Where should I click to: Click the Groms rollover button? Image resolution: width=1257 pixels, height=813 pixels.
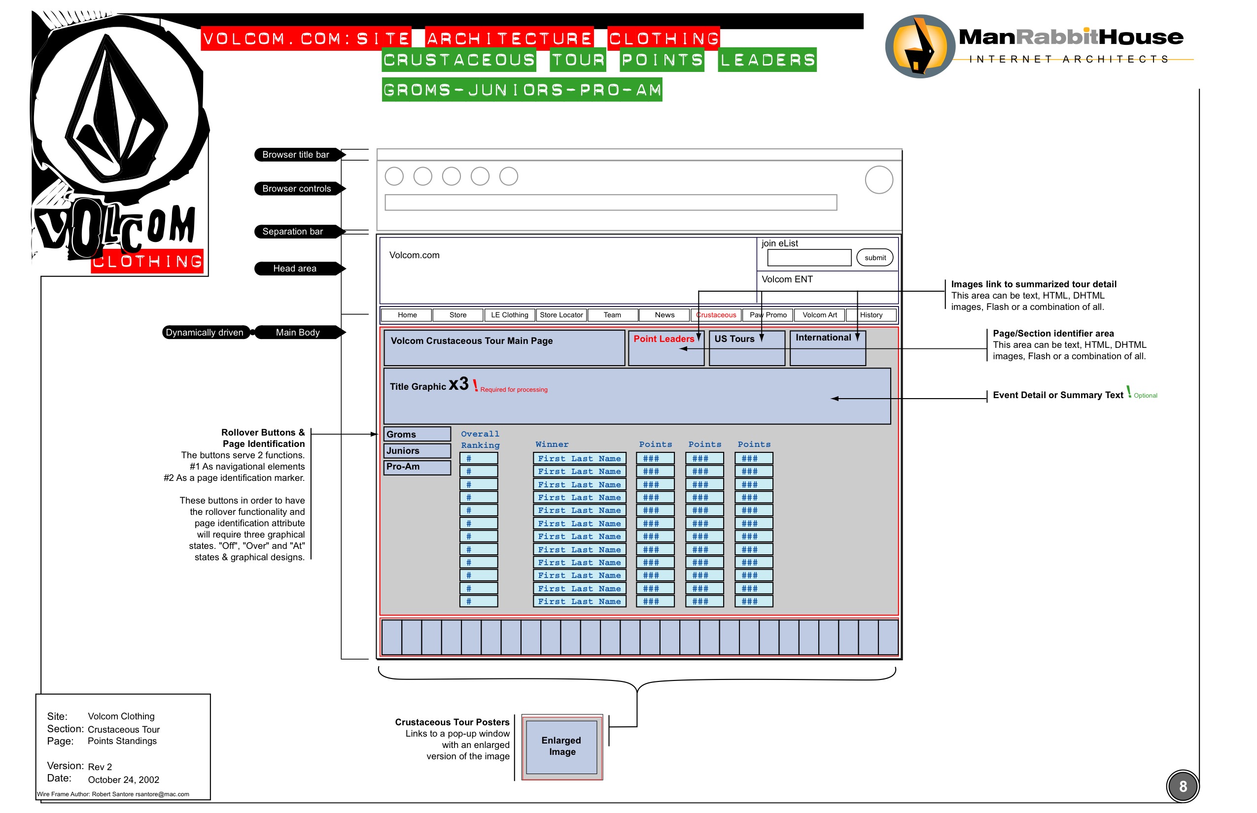click(417, 435)
